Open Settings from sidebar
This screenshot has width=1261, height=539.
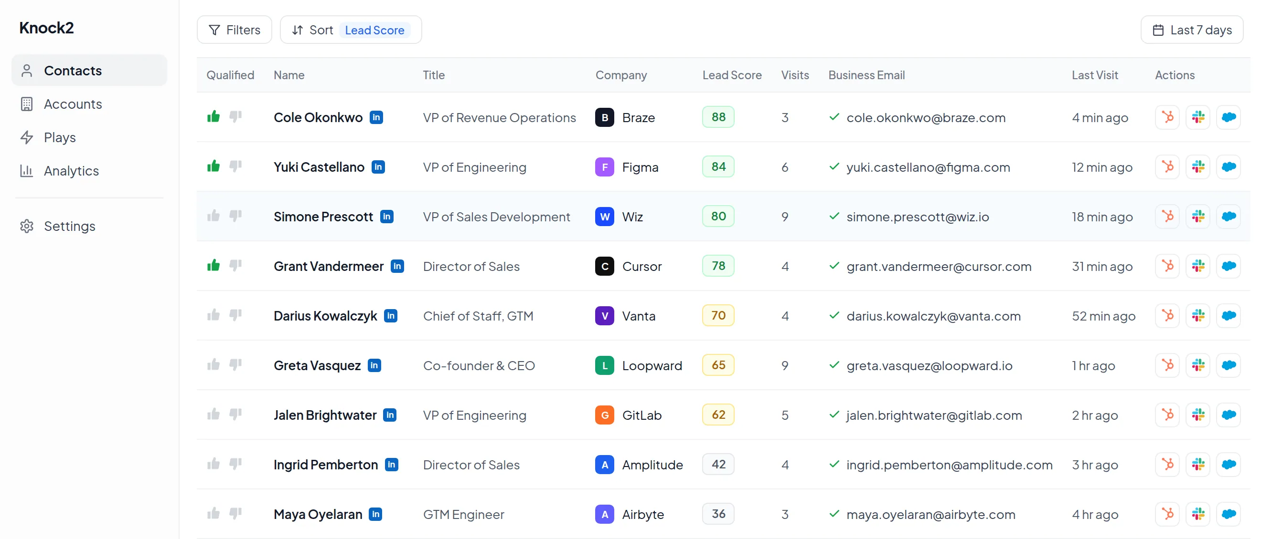(89, 226)
